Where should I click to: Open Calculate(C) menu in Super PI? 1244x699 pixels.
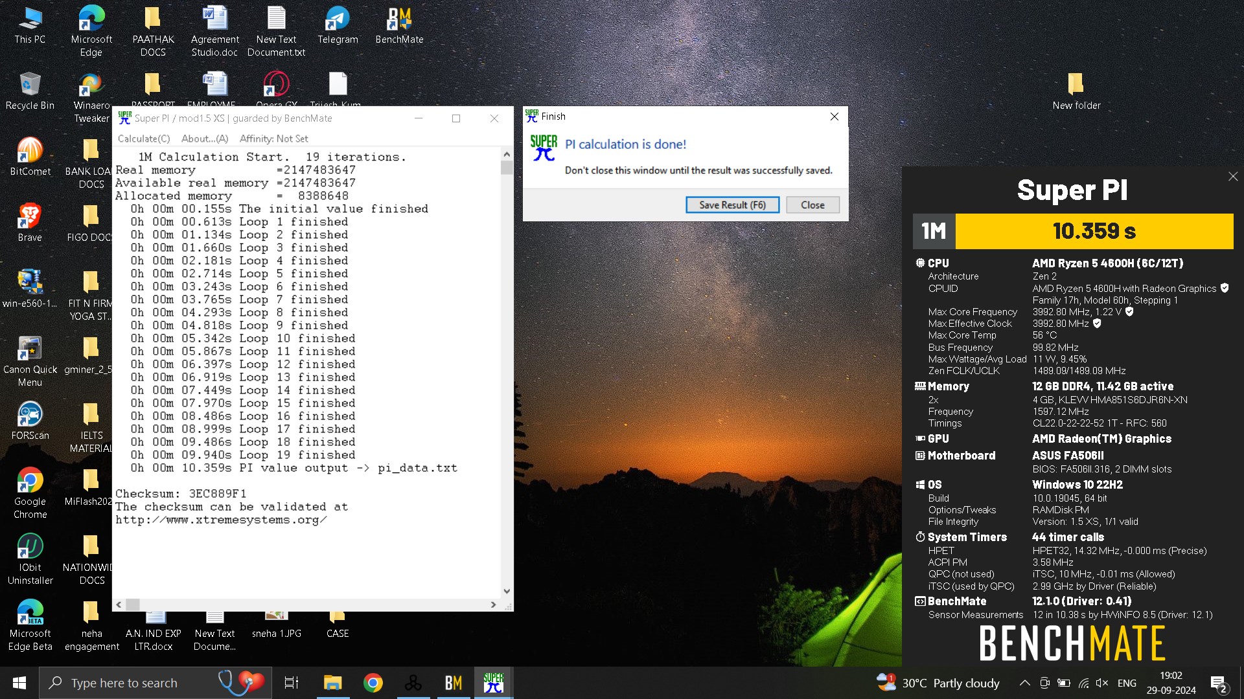[144, 139]
